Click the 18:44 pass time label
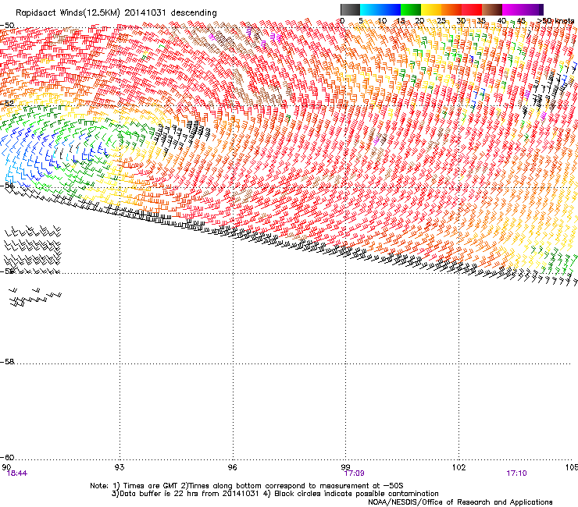The width and height of the screenshot is (578, 507). pyautogui.click(x=17, y=473)
